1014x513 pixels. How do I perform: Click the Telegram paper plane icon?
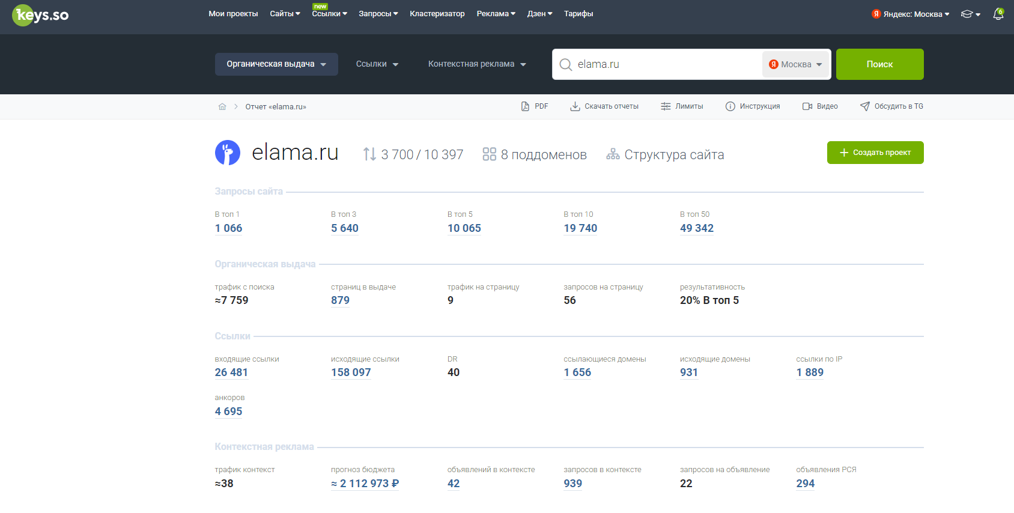(865, 106)
